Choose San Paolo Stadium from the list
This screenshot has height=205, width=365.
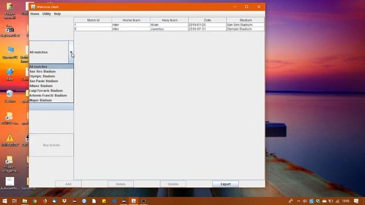pos(51,81)
